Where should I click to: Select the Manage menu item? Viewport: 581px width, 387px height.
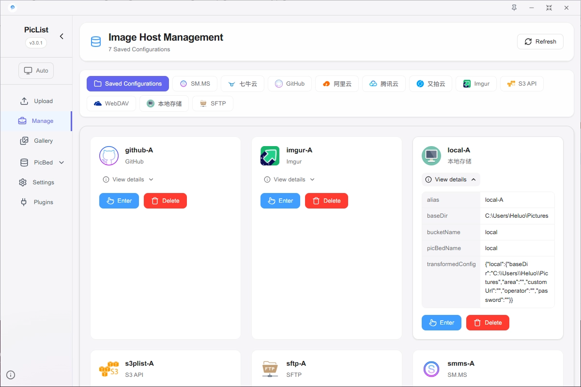pos(36,121)
